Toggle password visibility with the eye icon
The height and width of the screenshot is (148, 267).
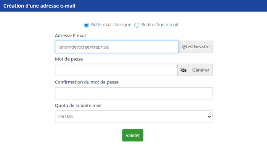coord(183,70)
